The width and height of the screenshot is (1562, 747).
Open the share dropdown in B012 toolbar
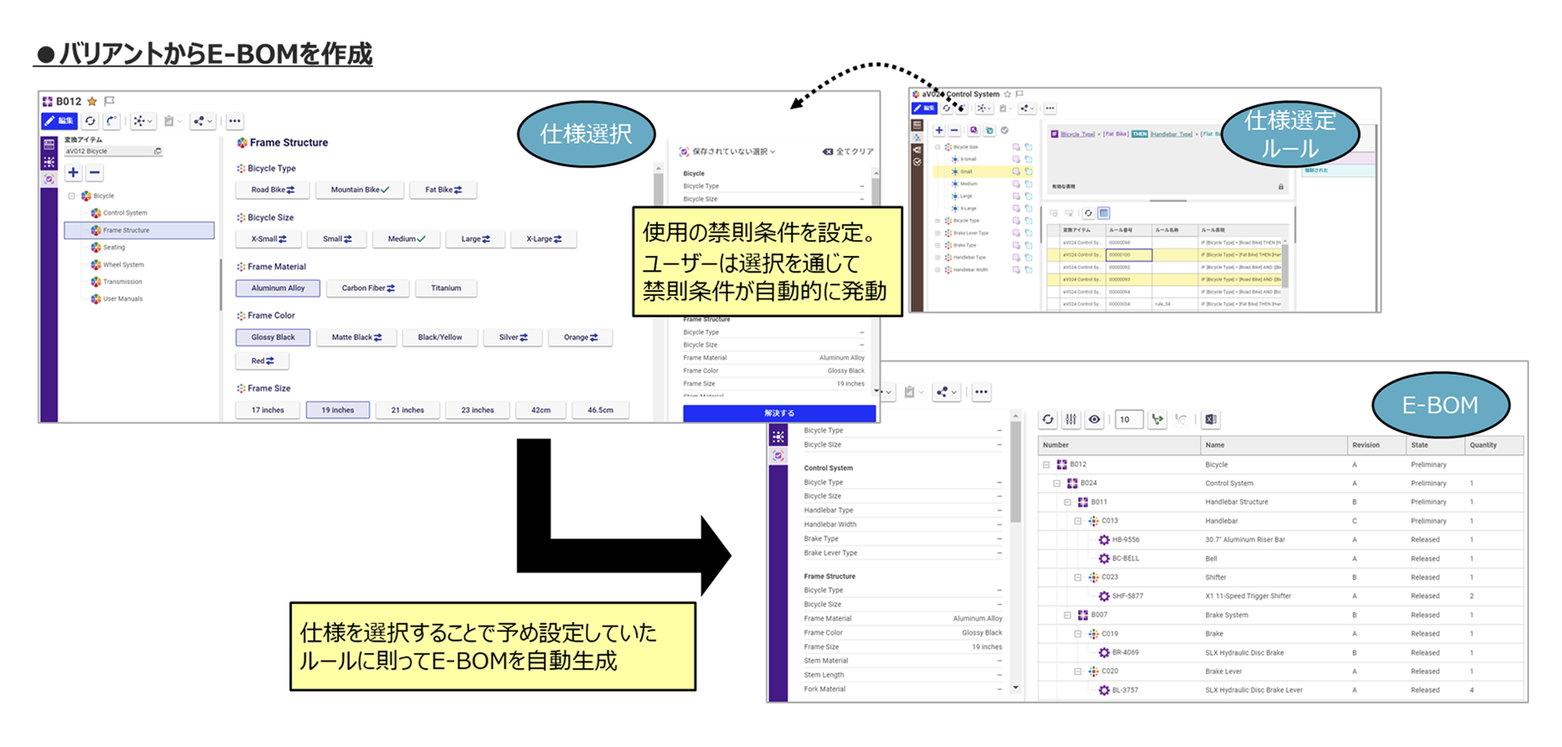202,121
